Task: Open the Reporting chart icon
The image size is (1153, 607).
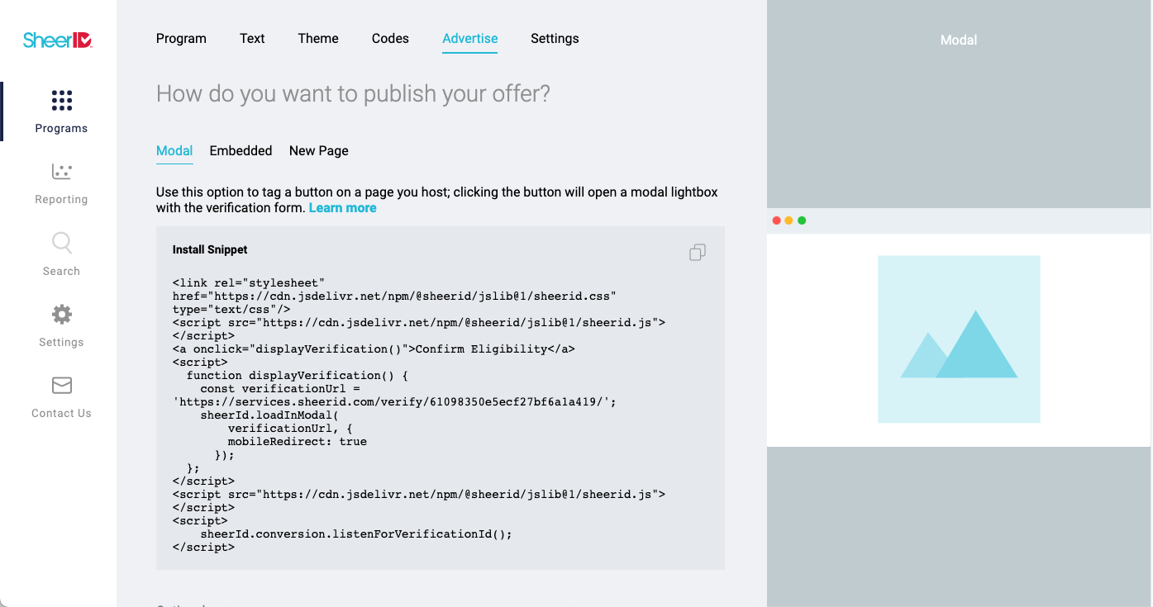Action: click(62, 172)
